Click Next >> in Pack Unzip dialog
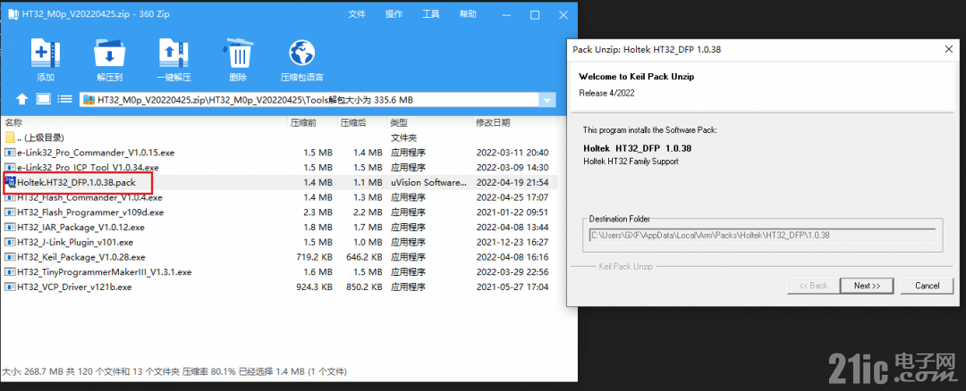966x391 pixels. pyautogui.click(x=867, y=286)
